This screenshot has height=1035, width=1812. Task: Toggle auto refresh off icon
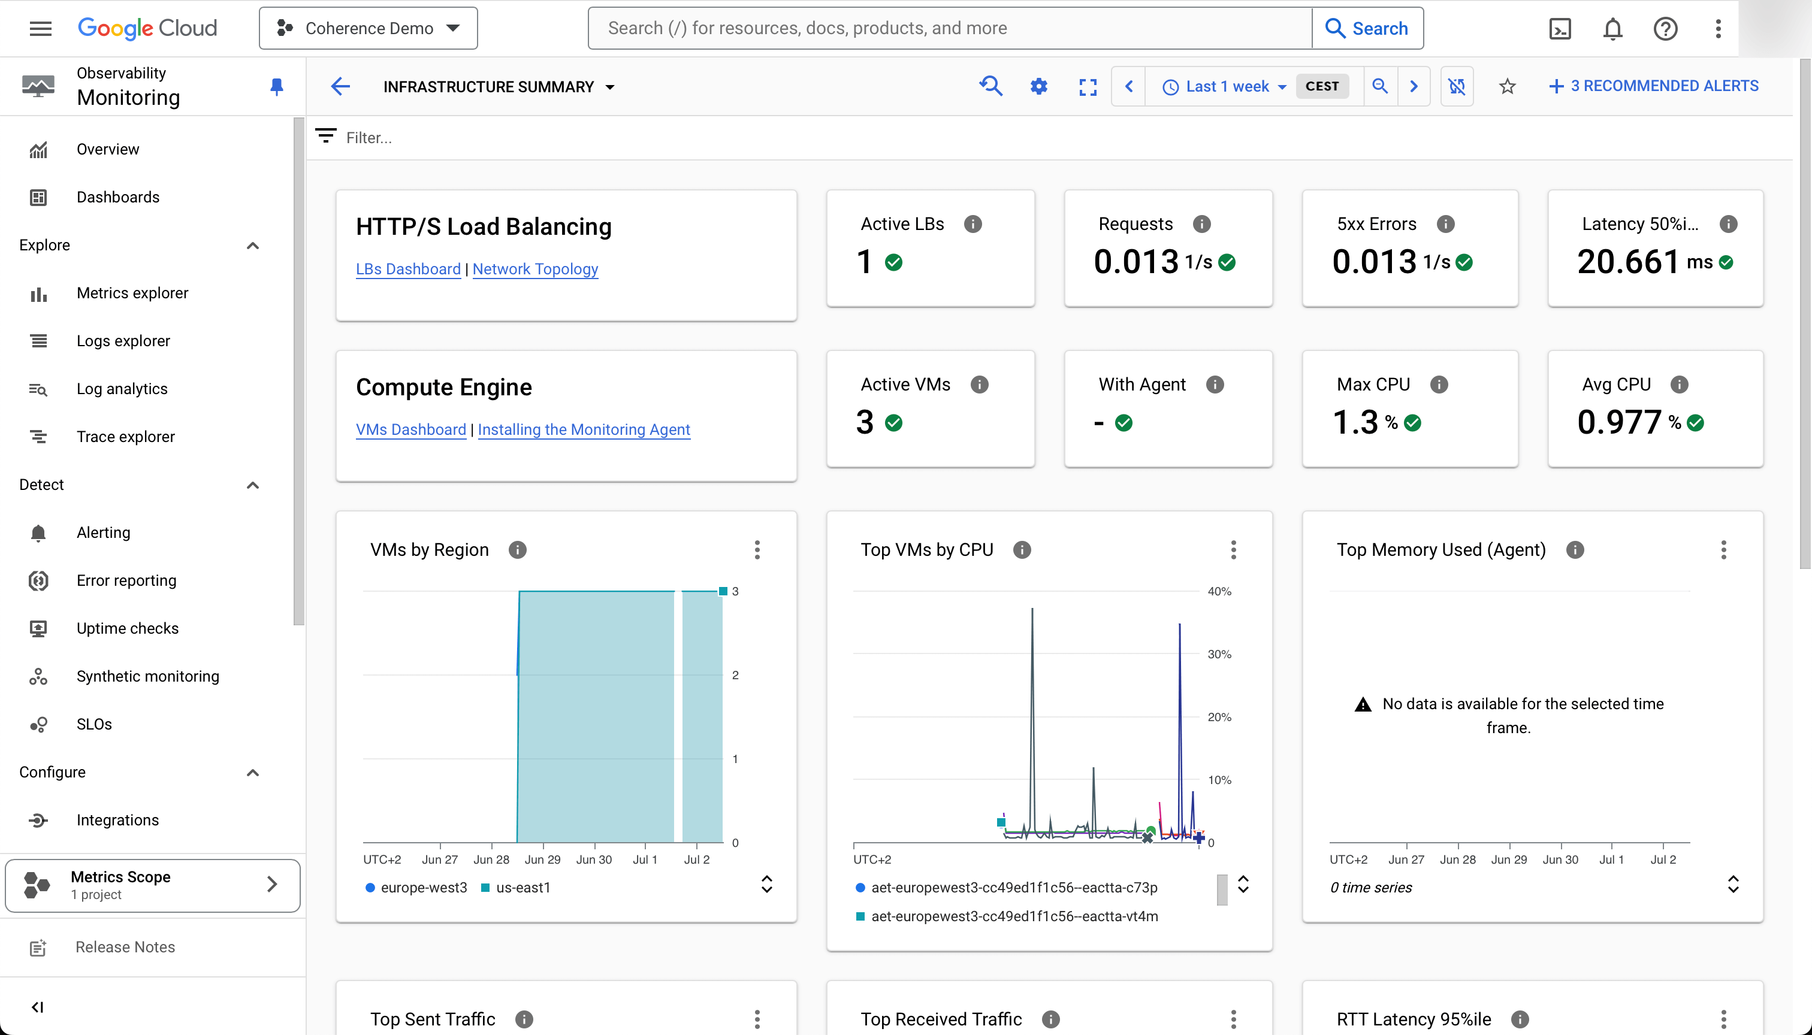point(1457,86)
